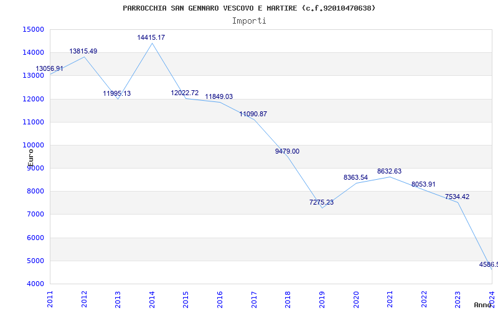Click x-axis year label 2021
Screen dimensions: 498x311
tap(390, 300)
